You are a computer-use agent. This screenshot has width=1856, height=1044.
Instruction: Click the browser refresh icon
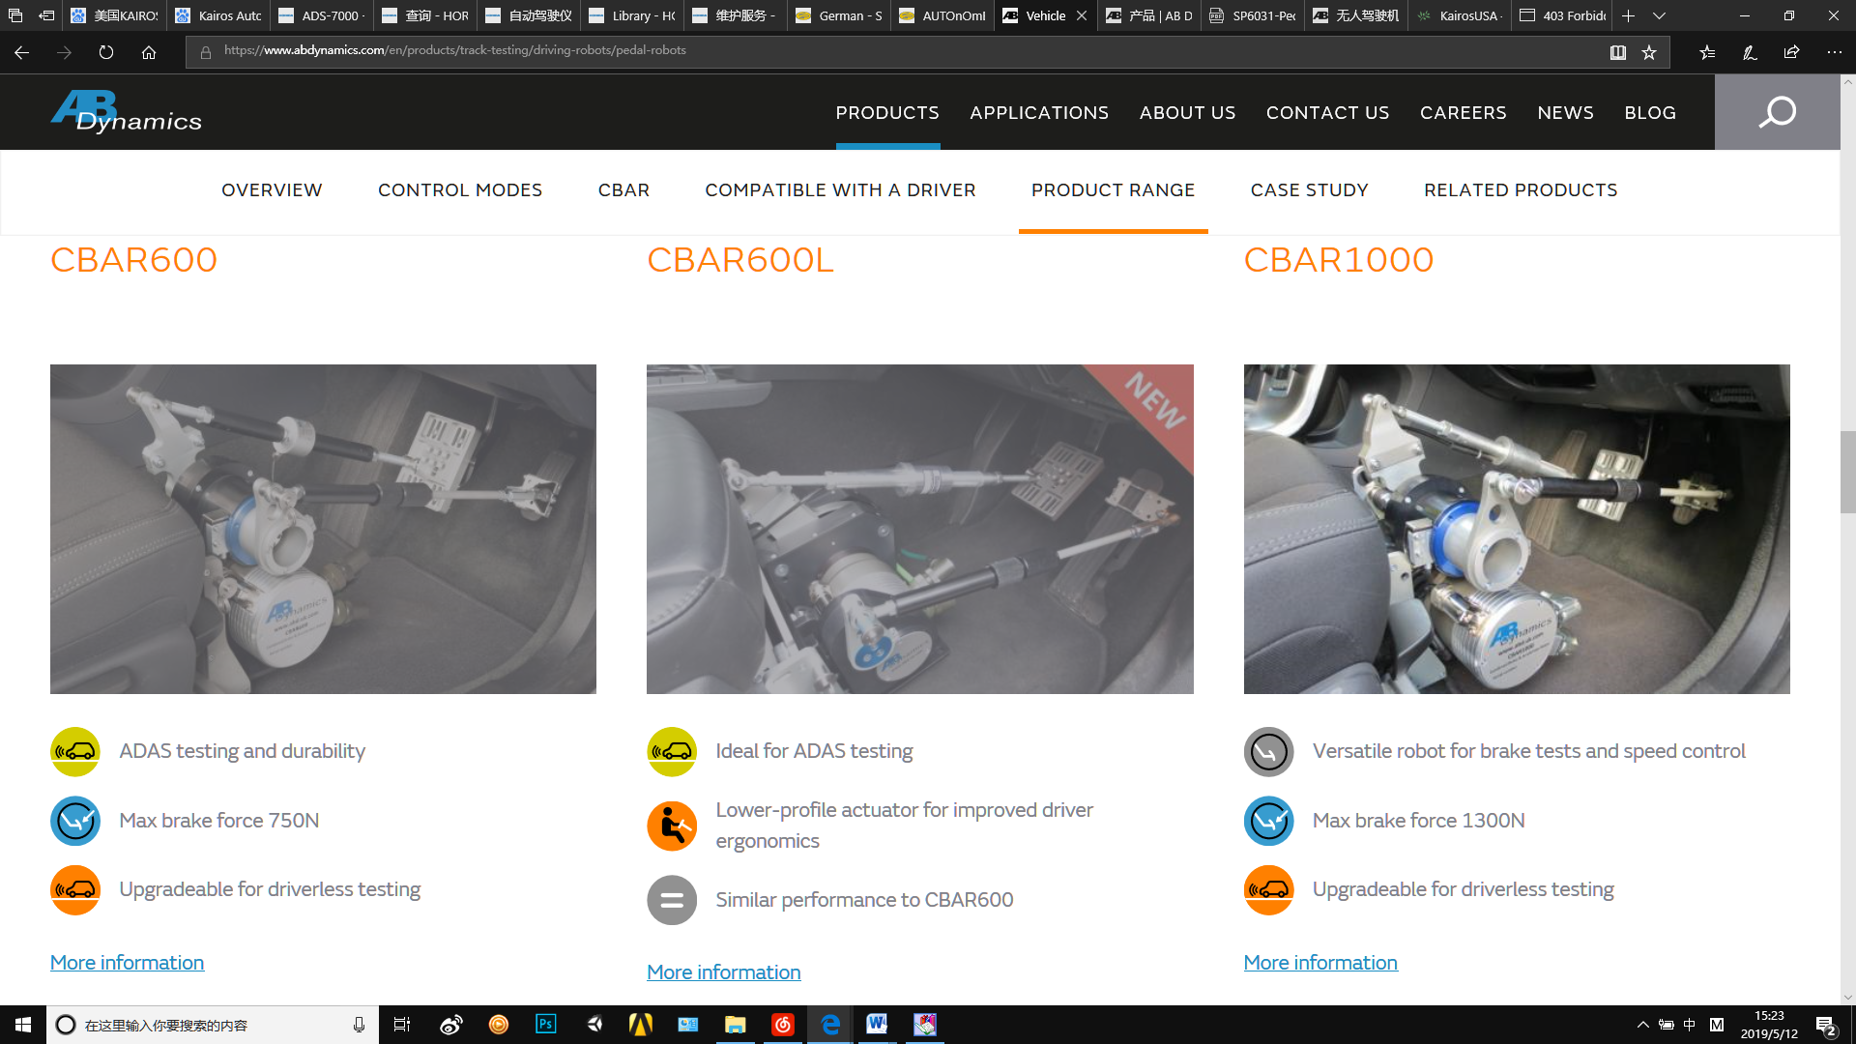pyautogui.click(x=106, y=52)
